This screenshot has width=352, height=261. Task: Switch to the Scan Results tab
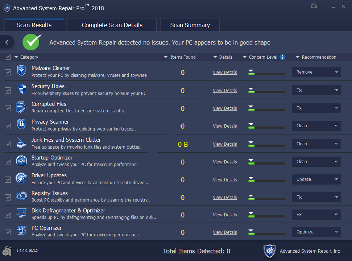(34, 25)
